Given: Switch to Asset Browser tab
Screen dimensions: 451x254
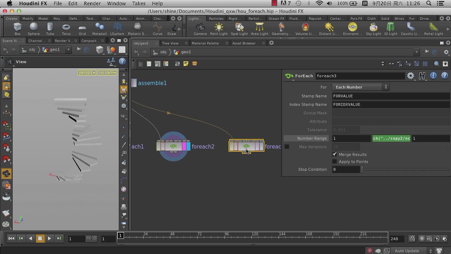Looking at the screenshot, I should click(x=243, y=43).
